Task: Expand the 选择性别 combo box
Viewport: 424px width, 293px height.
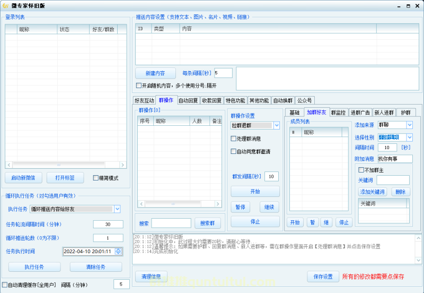Action: point(409,137)
